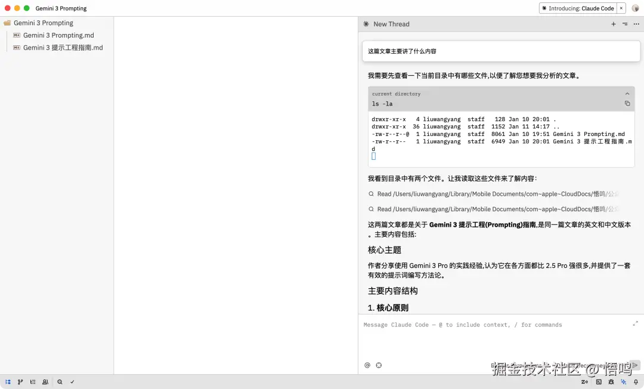
Task: Open thread history menu icon
Action: click(x=625, y=24)
